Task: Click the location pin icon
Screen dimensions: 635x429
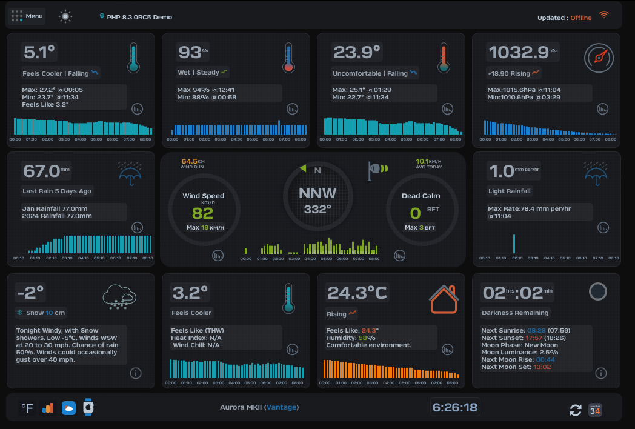Action: click(x=102, y=16)
